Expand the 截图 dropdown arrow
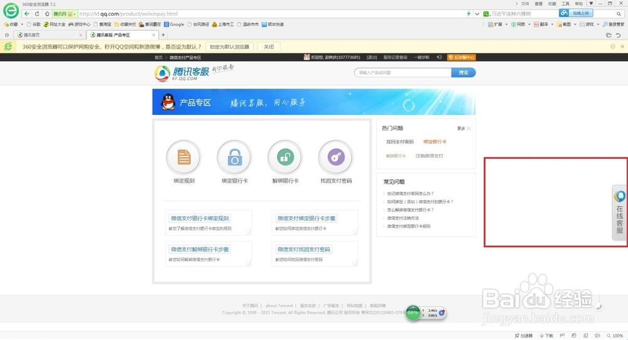The image size is (628, 340). (x=575, y=25)
